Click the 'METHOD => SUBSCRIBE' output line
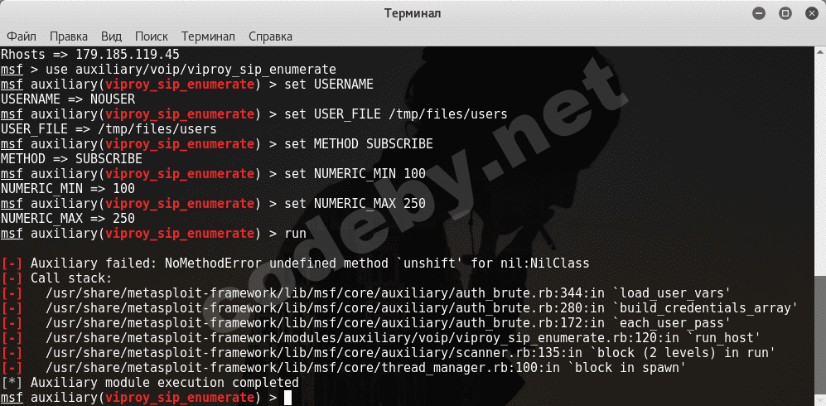This screenshot has height=406, width=826. click(71, 158)
